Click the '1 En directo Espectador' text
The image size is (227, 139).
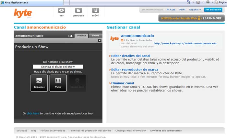[138, 40]
